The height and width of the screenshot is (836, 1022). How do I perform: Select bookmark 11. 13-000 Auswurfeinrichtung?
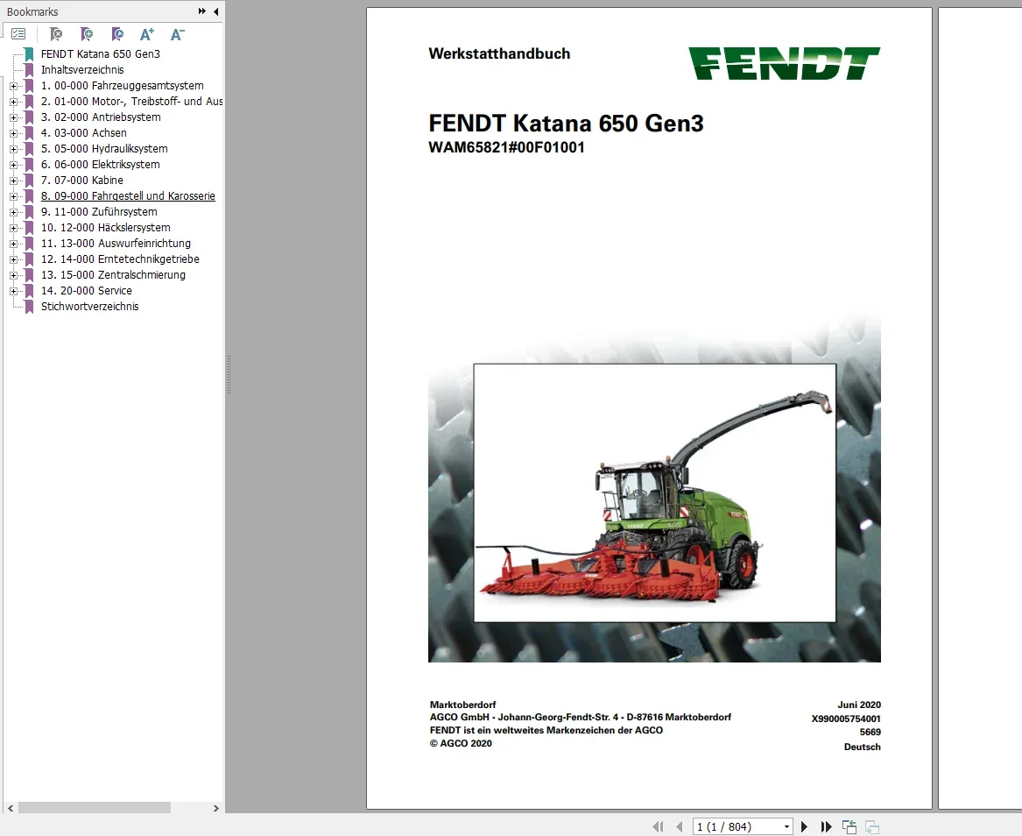(116, 244)
